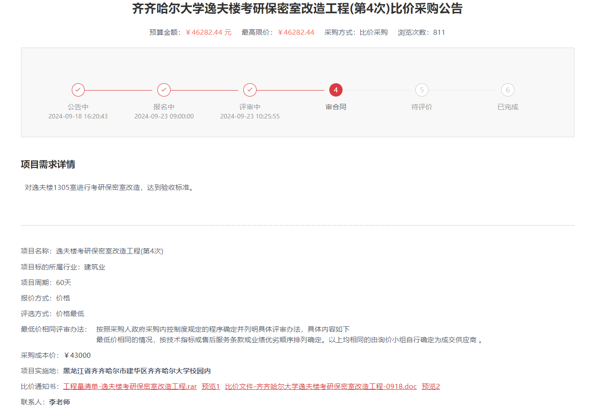Click the 报名中 step checkmark circle
The height and width of the screenshot is (409, 595).
click(x=164, y=90)
